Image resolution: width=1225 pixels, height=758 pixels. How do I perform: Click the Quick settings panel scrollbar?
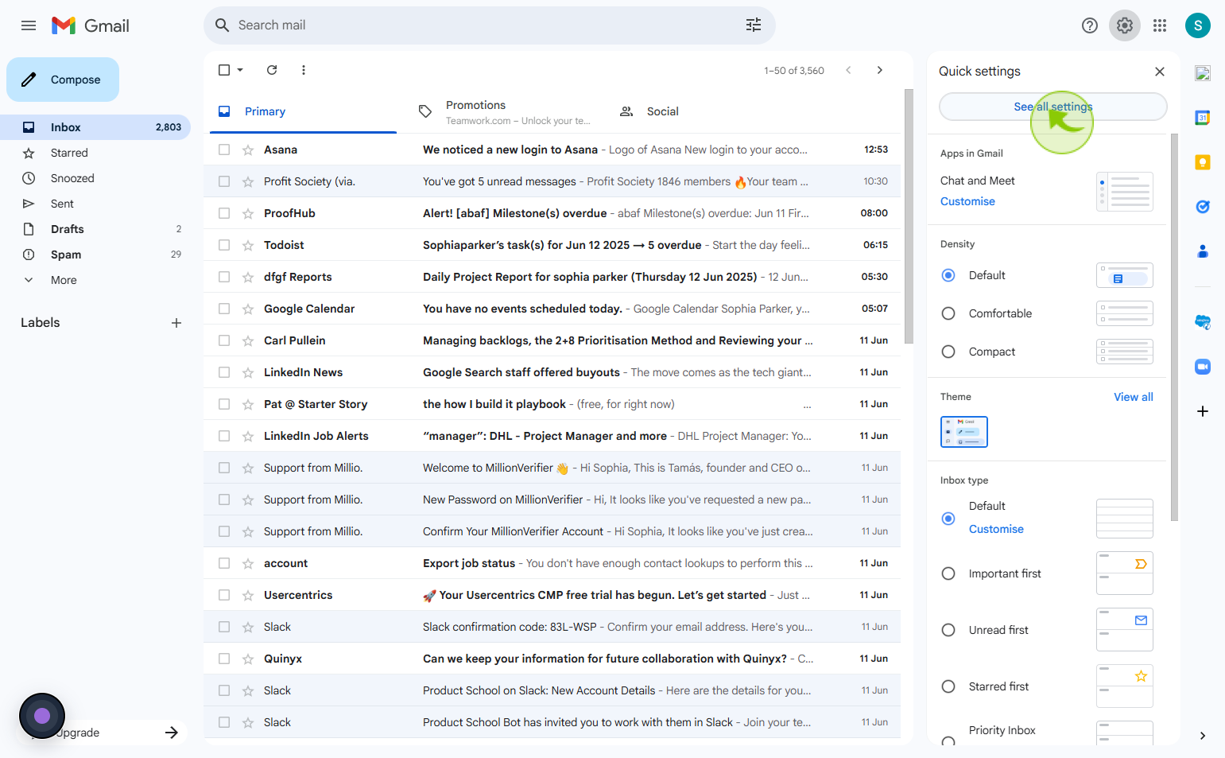[x=1174, y=326]
